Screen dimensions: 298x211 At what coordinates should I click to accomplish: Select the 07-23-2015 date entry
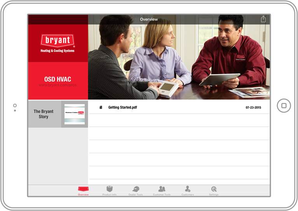[253, 107]
